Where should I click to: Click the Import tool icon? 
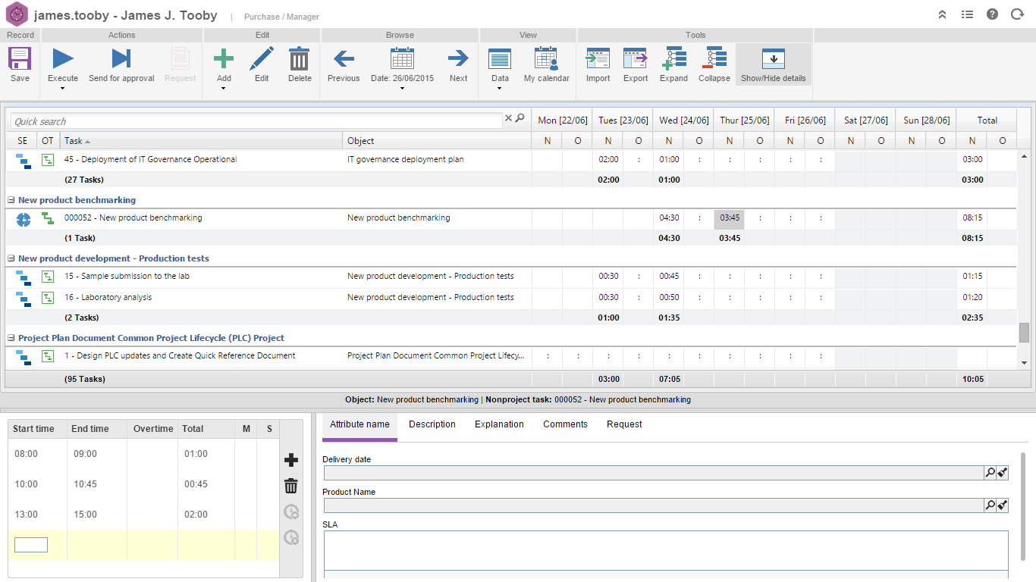[x=598, y=59]
